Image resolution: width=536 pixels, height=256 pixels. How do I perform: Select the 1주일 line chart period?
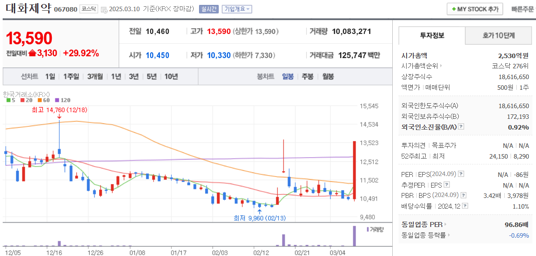pyautogui.click(x=71, y=76)
